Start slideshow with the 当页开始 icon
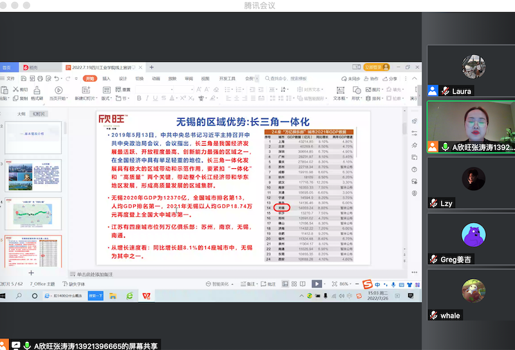 click(59, 91)
